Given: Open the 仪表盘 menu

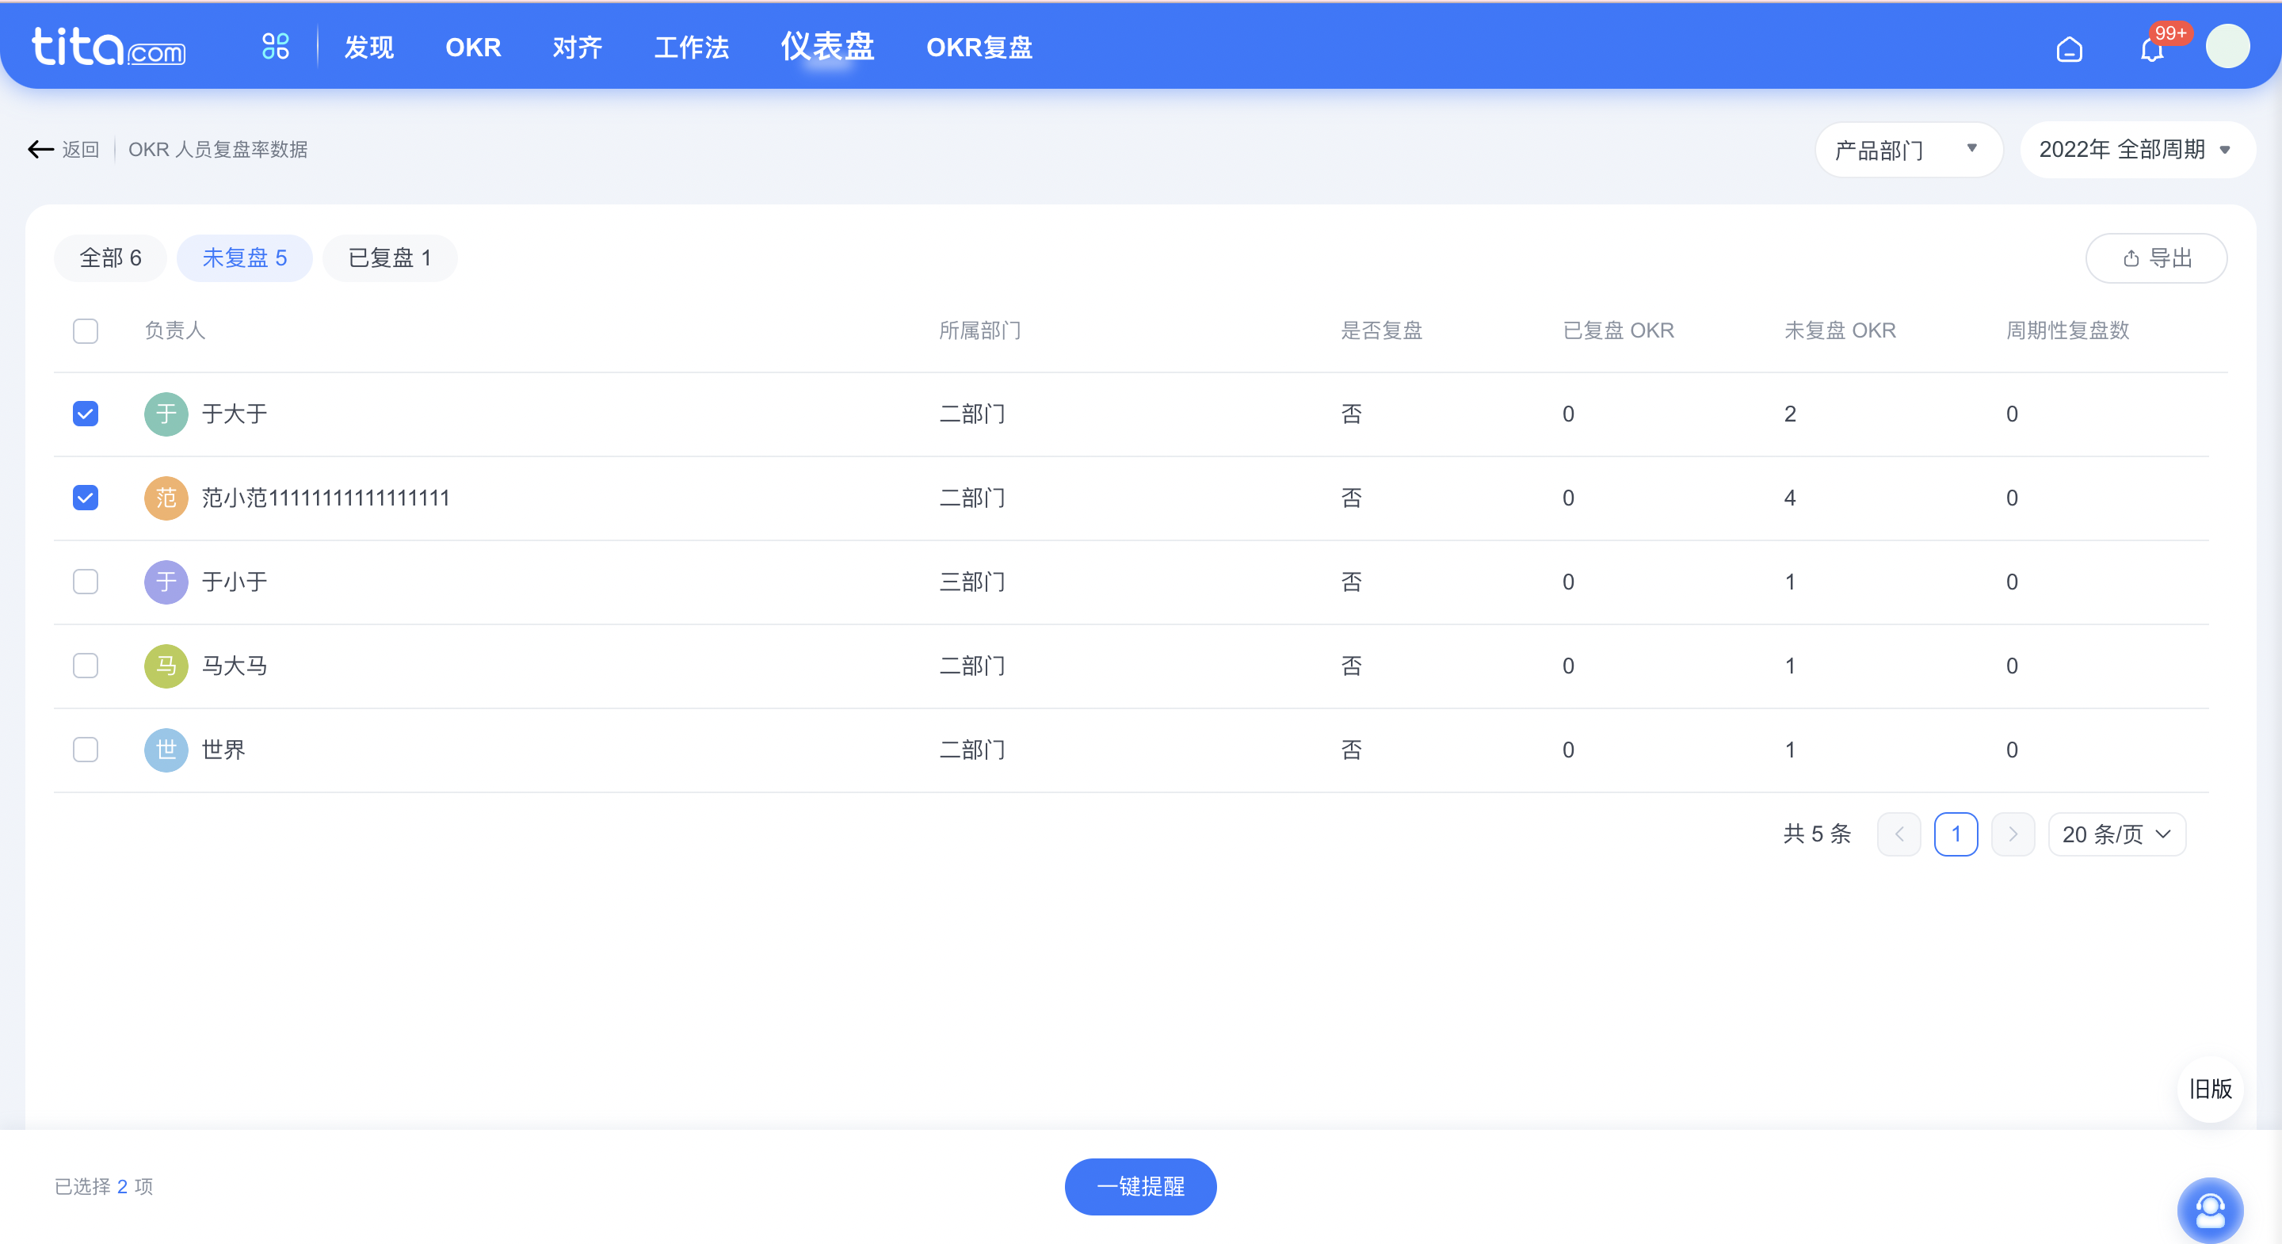Looking at the screenshot, I should (827, 47).
